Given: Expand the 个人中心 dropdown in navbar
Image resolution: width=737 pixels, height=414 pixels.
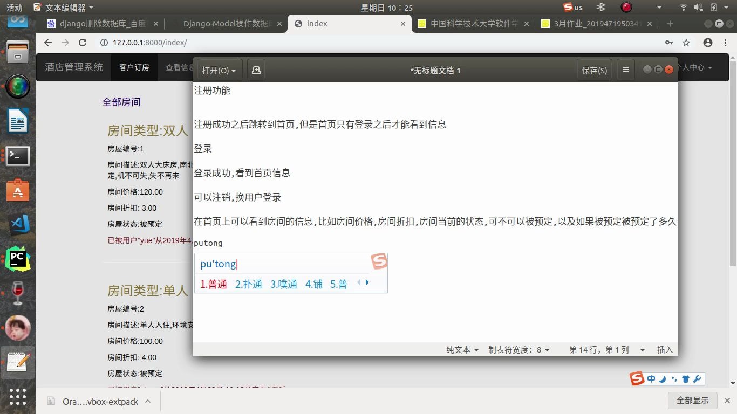Looking at the screenshot, I should [696, 67].
